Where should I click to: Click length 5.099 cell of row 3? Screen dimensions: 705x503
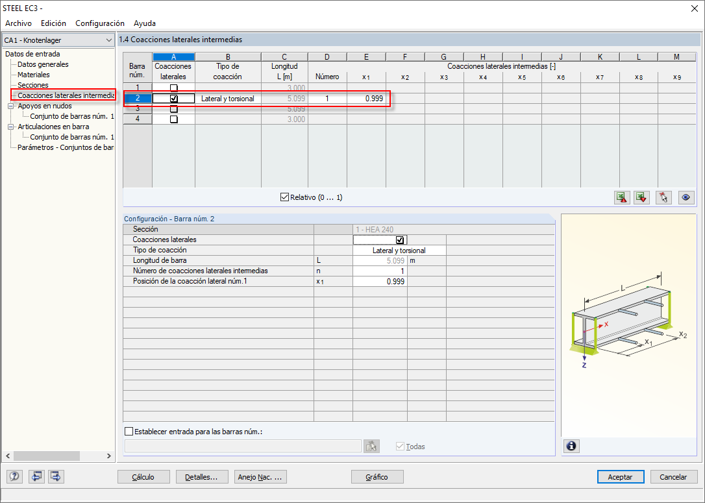click(x=284, y=109)
